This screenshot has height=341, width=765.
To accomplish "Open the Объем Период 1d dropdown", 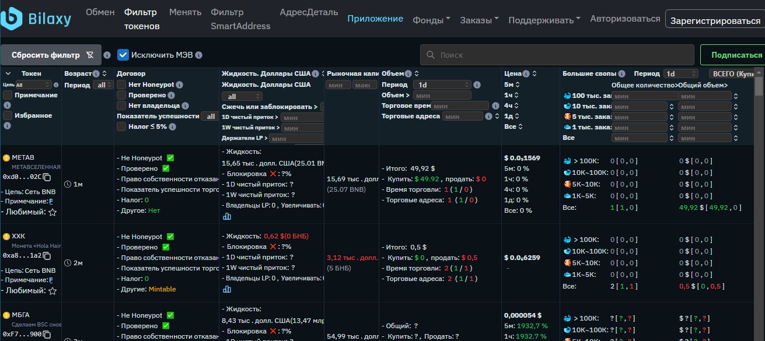I will tap(441, 85).
